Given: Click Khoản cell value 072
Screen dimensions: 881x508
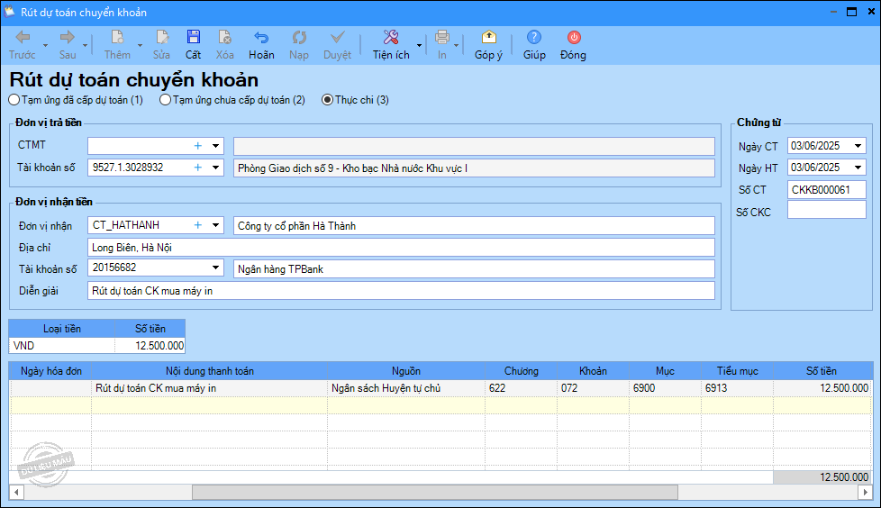Looking at the screenshot, I should click(593, 388).
